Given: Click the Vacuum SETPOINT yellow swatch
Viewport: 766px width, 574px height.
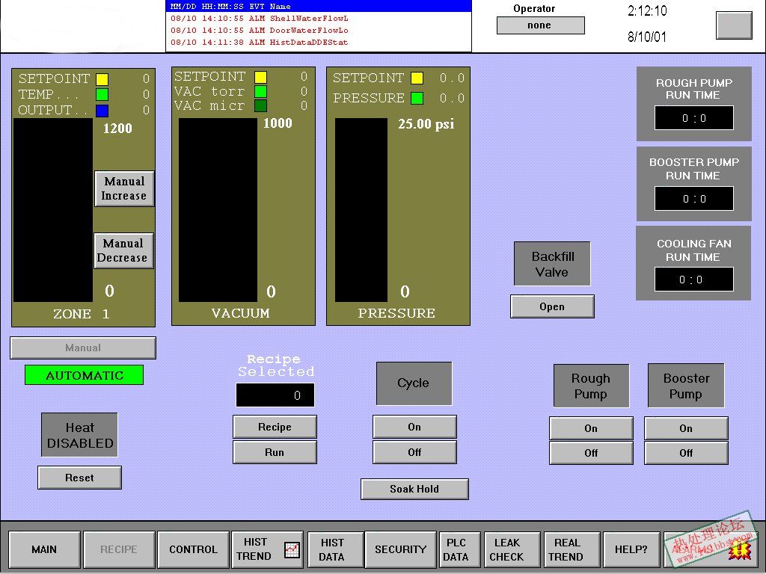Looking at the screenshot, I should click(261, 77).
